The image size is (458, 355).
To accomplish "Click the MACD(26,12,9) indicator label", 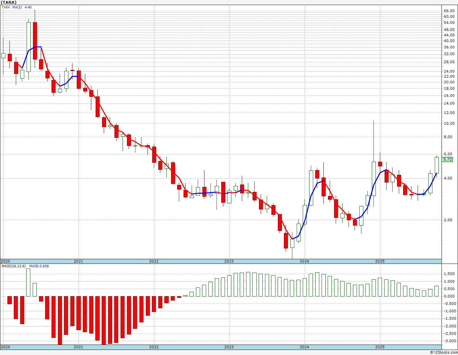I will pyautogui.click(x=14, y=266).
